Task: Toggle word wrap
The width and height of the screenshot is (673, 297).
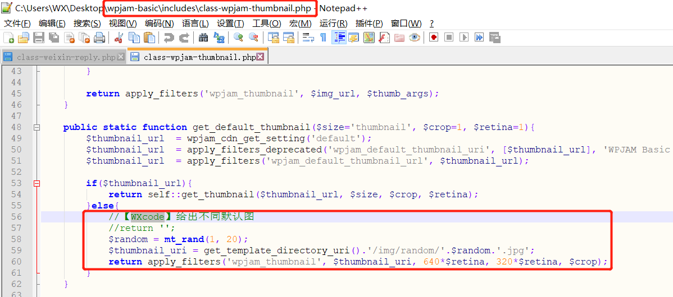Action: pyautogui.click(x=308, y=38)
